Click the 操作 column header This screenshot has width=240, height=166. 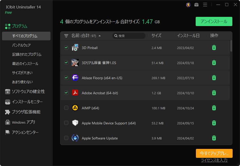coord(214,35)
